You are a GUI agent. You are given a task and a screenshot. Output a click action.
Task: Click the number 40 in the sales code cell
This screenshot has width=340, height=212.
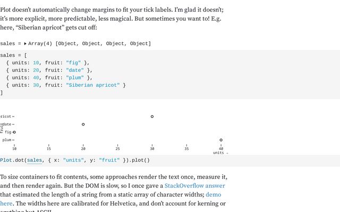tap(36, 78)
